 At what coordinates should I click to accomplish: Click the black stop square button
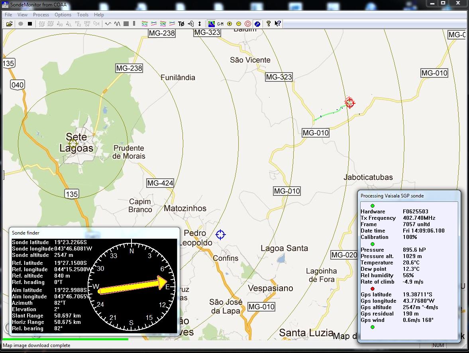pyautogui.click(x=30, y=24)
